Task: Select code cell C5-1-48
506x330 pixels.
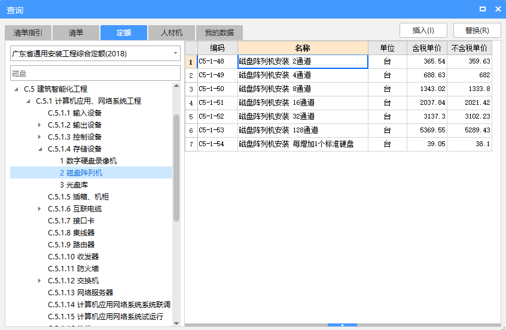Action: [218, 62]
